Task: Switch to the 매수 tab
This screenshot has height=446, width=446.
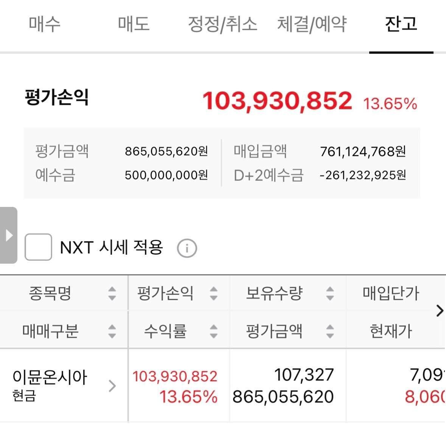Action: (44, 24)
